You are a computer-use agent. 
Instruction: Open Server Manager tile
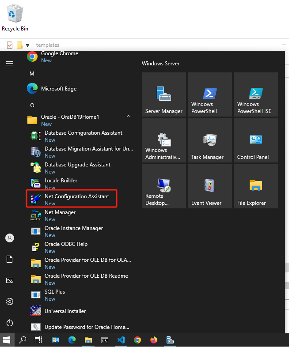164,94
